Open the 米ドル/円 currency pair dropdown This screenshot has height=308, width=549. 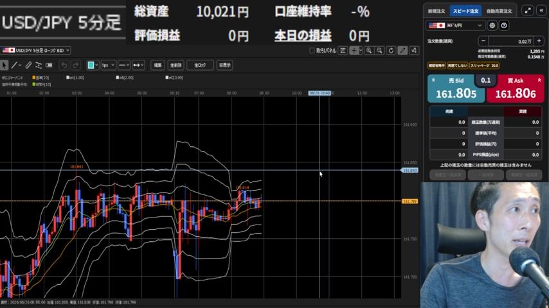tap(456, 26)
